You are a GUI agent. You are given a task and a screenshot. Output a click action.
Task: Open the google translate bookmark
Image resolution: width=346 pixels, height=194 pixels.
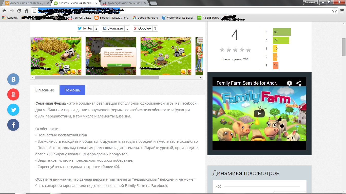point(145,18)
